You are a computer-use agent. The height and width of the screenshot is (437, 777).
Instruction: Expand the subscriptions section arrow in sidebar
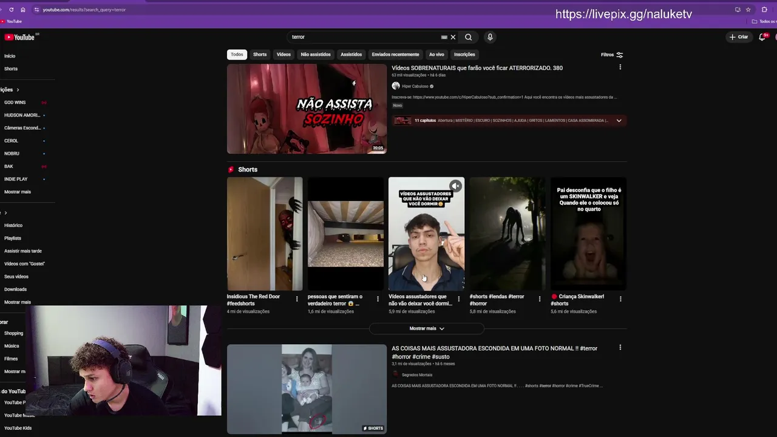tap(18, 90)
